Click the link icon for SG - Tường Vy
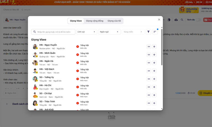Screen dimensions: 212x127 coord(149,79)
